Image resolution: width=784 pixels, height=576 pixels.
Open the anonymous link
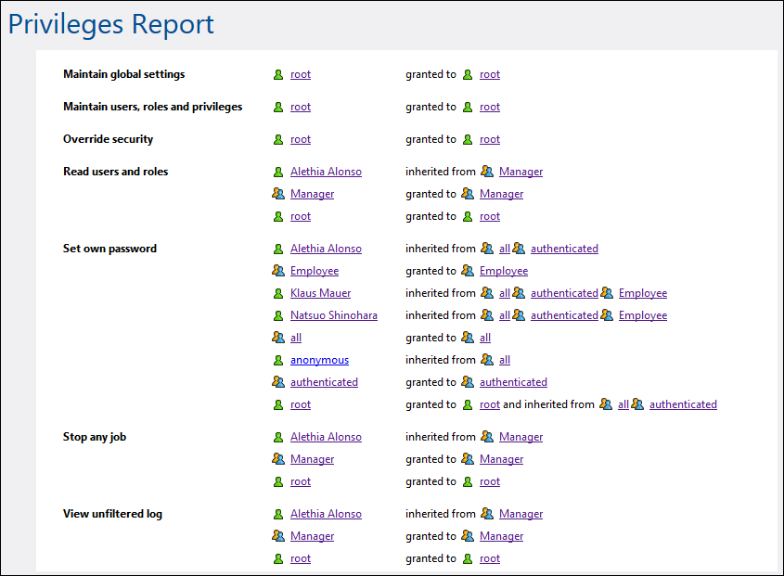319,360
